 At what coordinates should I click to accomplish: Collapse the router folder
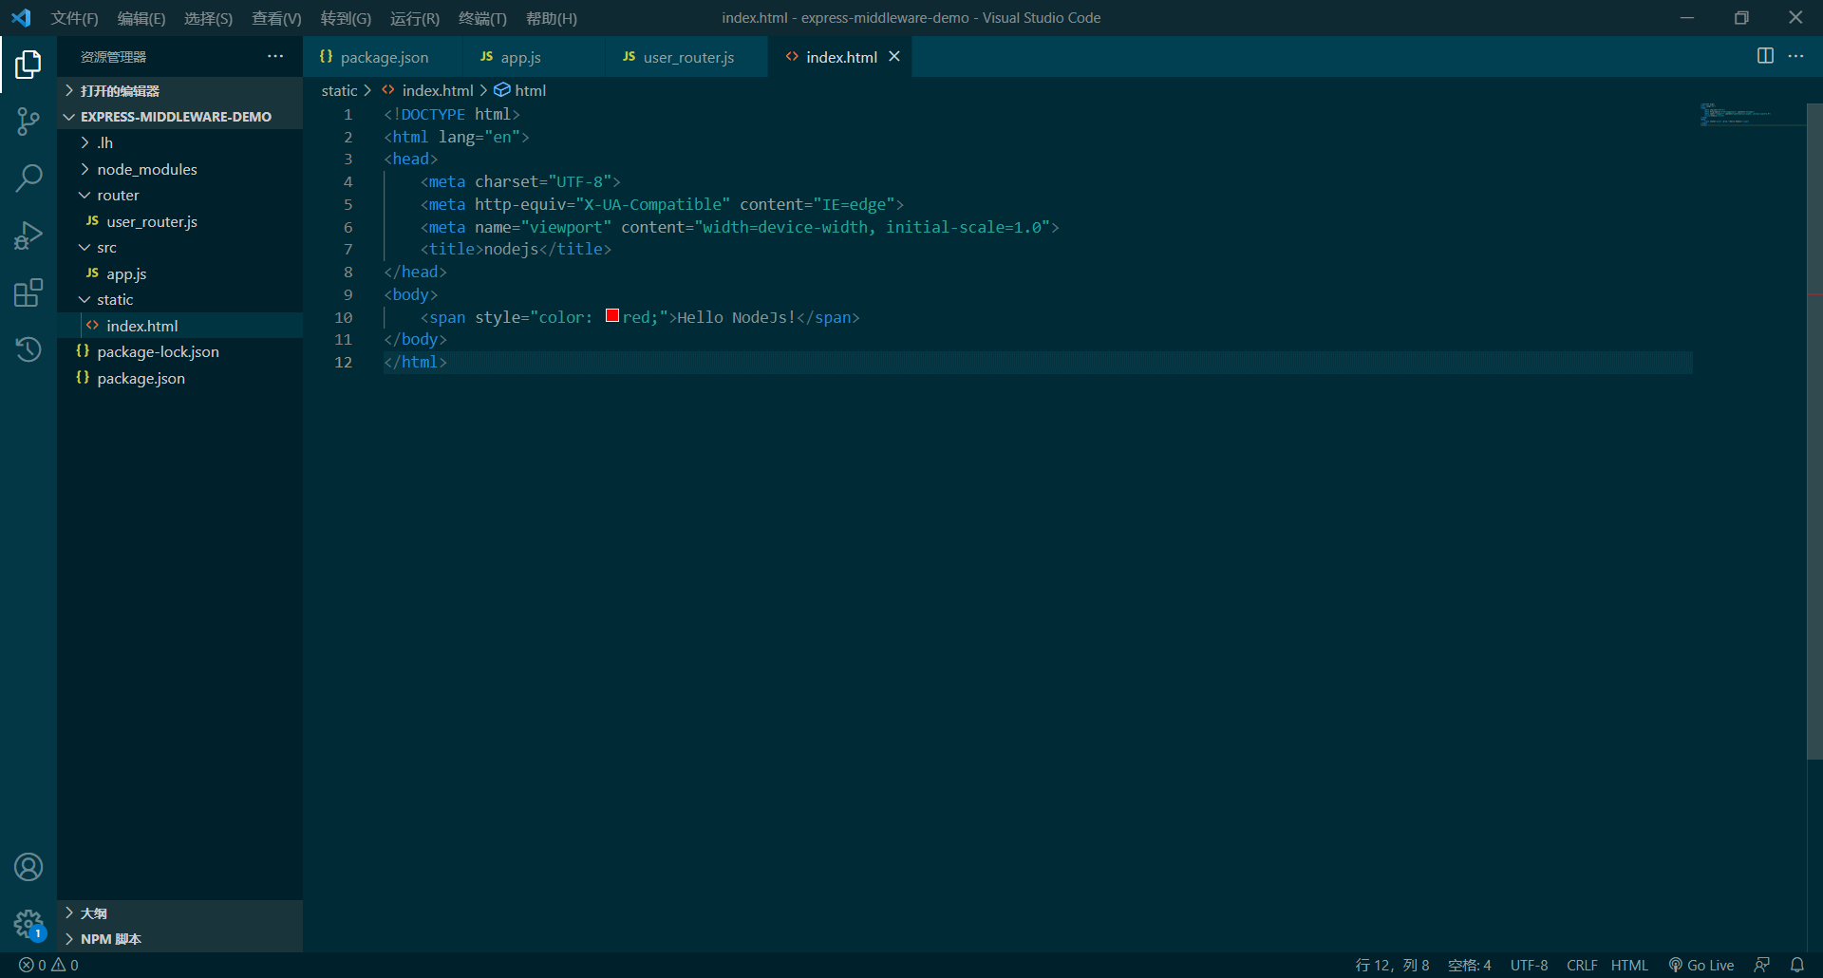[x=180, y=195]
